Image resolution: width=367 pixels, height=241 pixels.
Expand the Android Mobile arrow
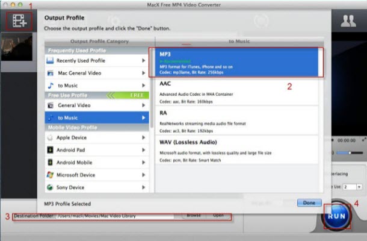tap(143, 162)
